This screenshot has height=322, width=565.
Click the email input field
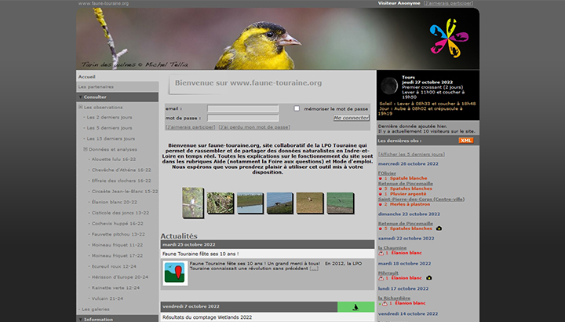[x=242, y=108]
